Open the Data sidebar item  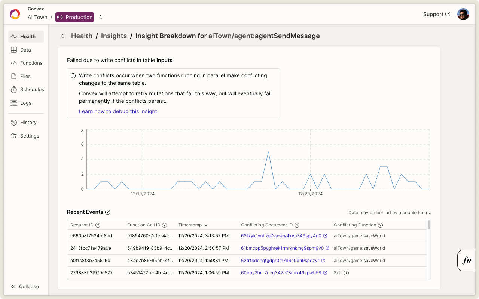coord(26,50)
